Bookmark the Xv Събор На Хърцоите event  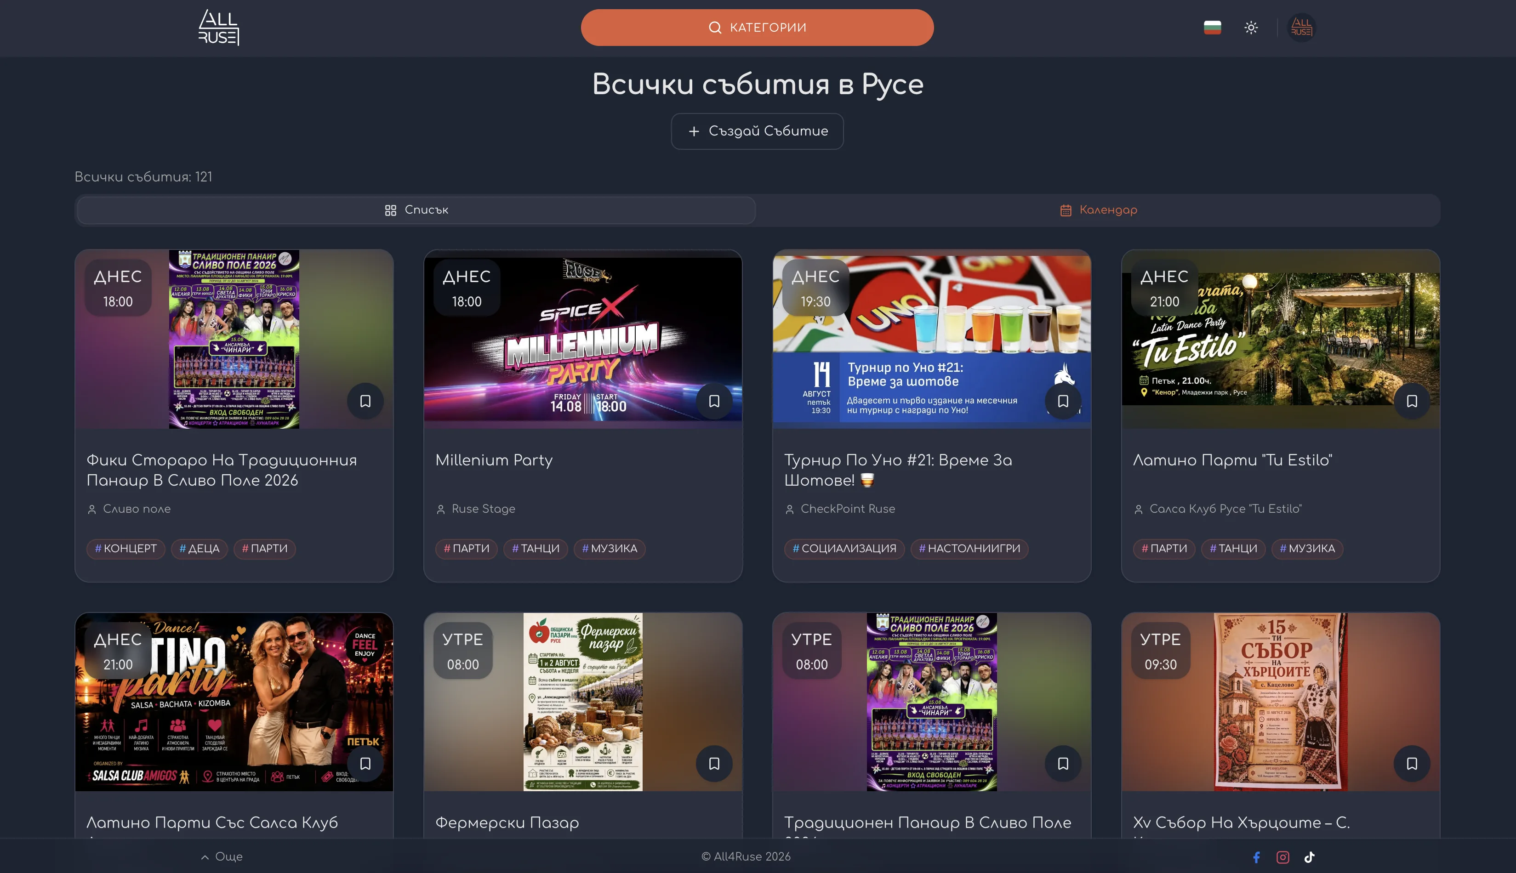click(x=1412, y=763)
